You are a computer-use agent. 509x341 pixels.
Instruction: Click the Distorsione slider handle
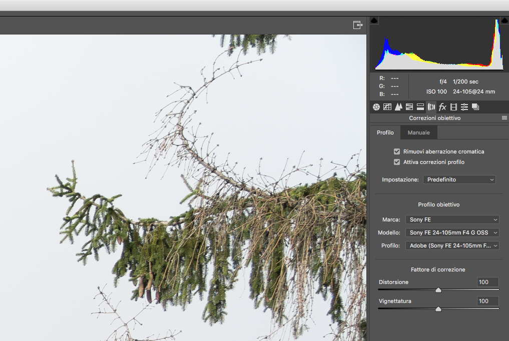(438, 290)
